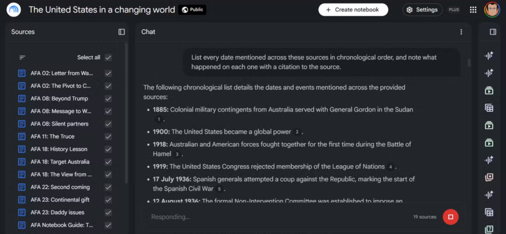This screenshot has width=506, height=234.
Task: Click the chat input field
Action: tap(278, 217)
